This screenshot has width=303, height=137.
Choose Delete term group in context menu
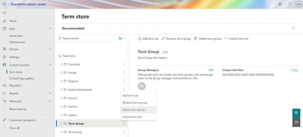point(138,110)
